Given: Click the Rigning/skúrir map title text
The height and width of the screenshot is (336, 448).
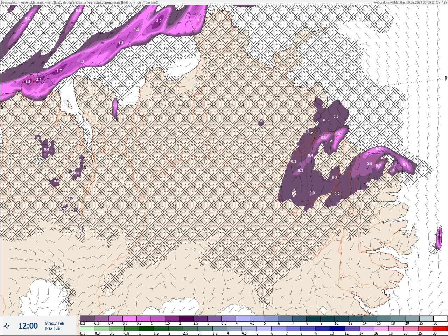Looking at the screenshot, I should tap(79, 2).
